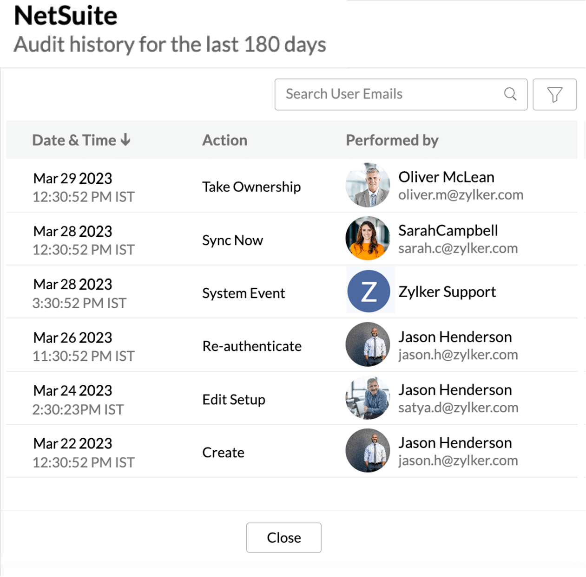
Task: Click the Zylker Support name
Action: pyautogui.click(x=447, y=292)
